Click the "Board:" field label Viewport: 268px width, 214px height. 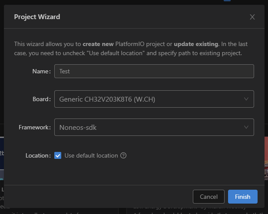[x=41, y=99]
